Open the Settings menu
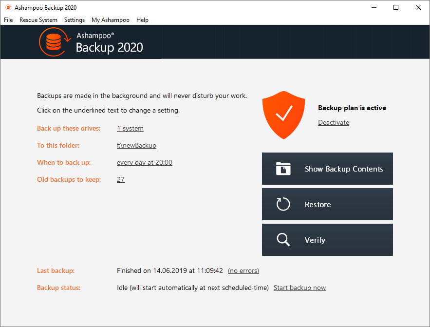 click(x=75, y=20)
